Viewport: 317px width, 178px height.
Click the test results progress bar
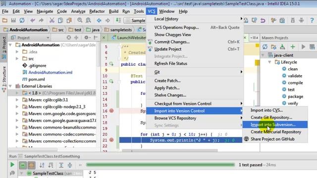point(160,165)
